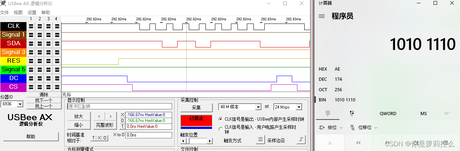This screenshot has width=460, height=151.
Task: Click the 采集 capture button
Action: pos(196,108)
